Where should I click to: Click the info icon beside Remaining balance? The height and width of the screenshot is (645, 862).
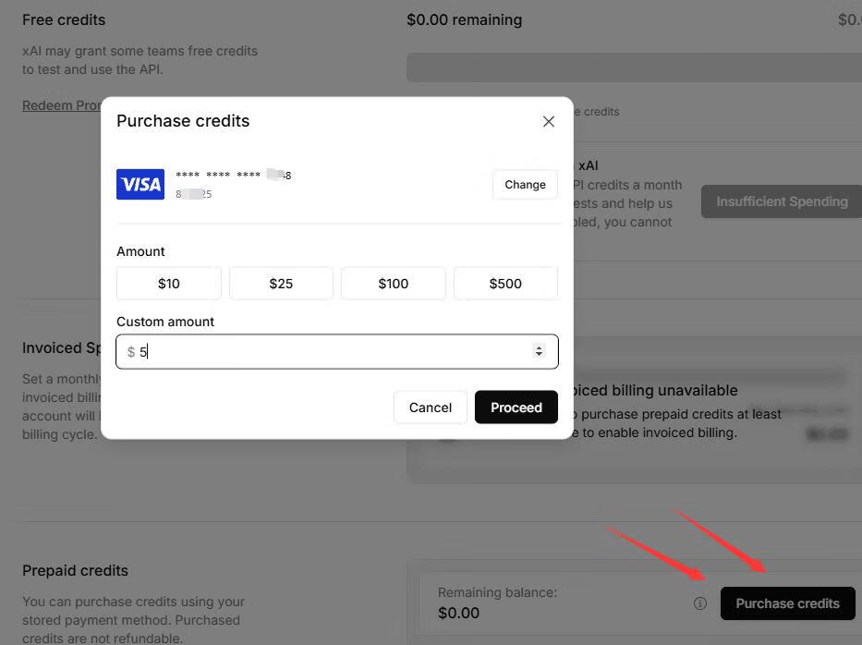(700, 603)
